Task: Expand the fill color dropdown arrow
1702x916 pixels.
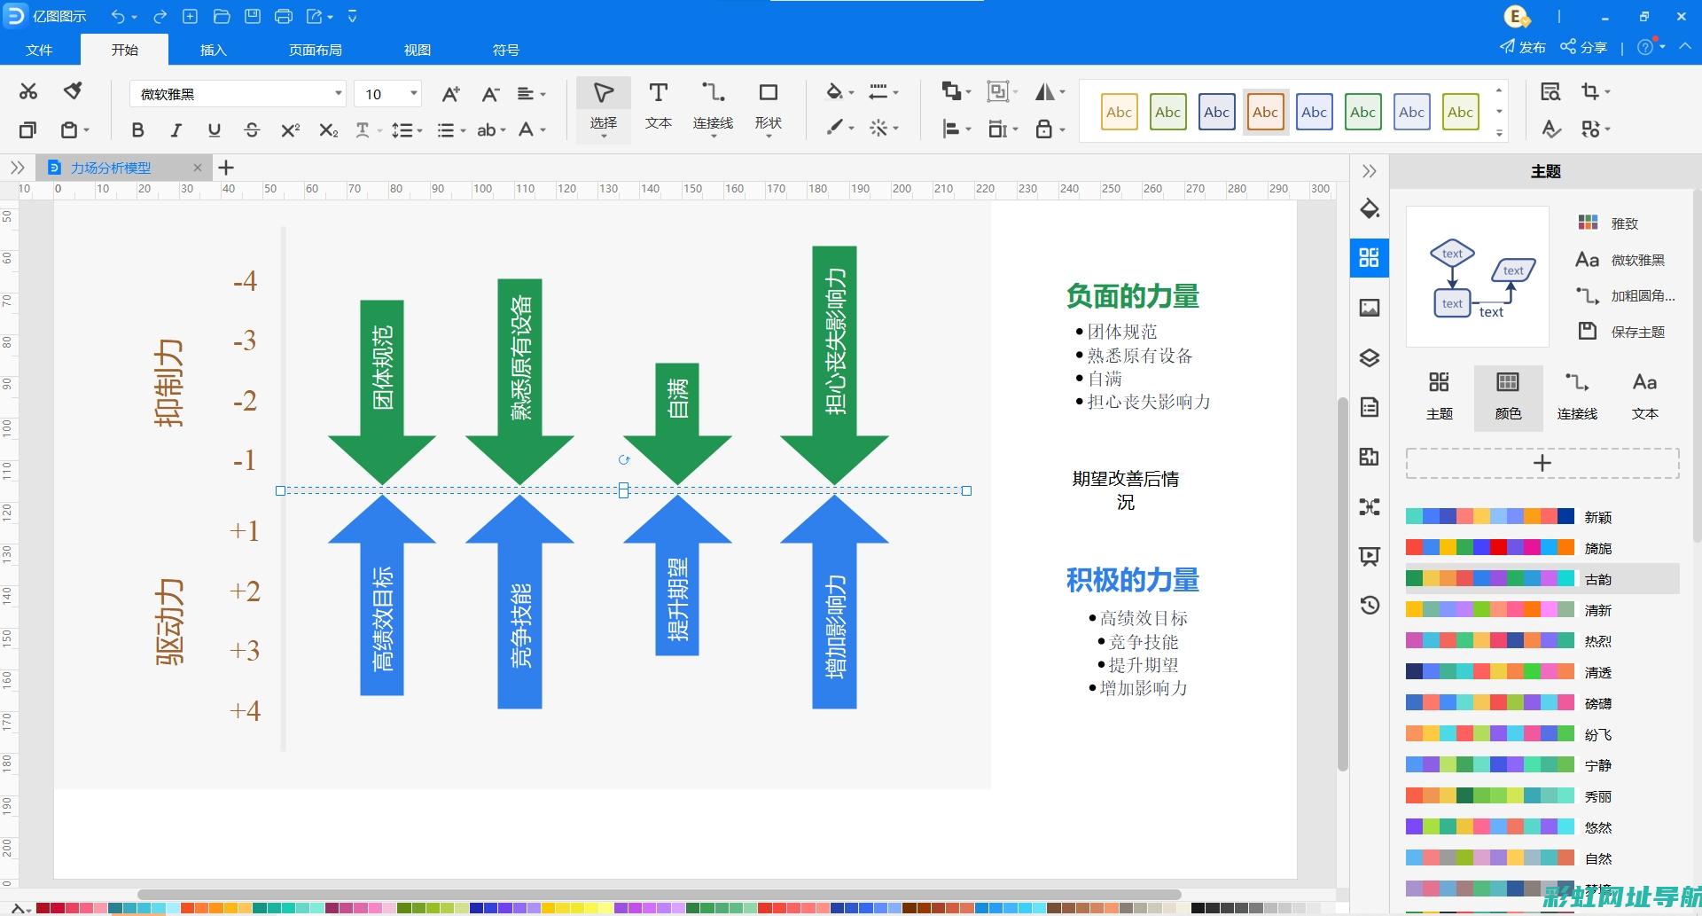Action: [851, 92]
